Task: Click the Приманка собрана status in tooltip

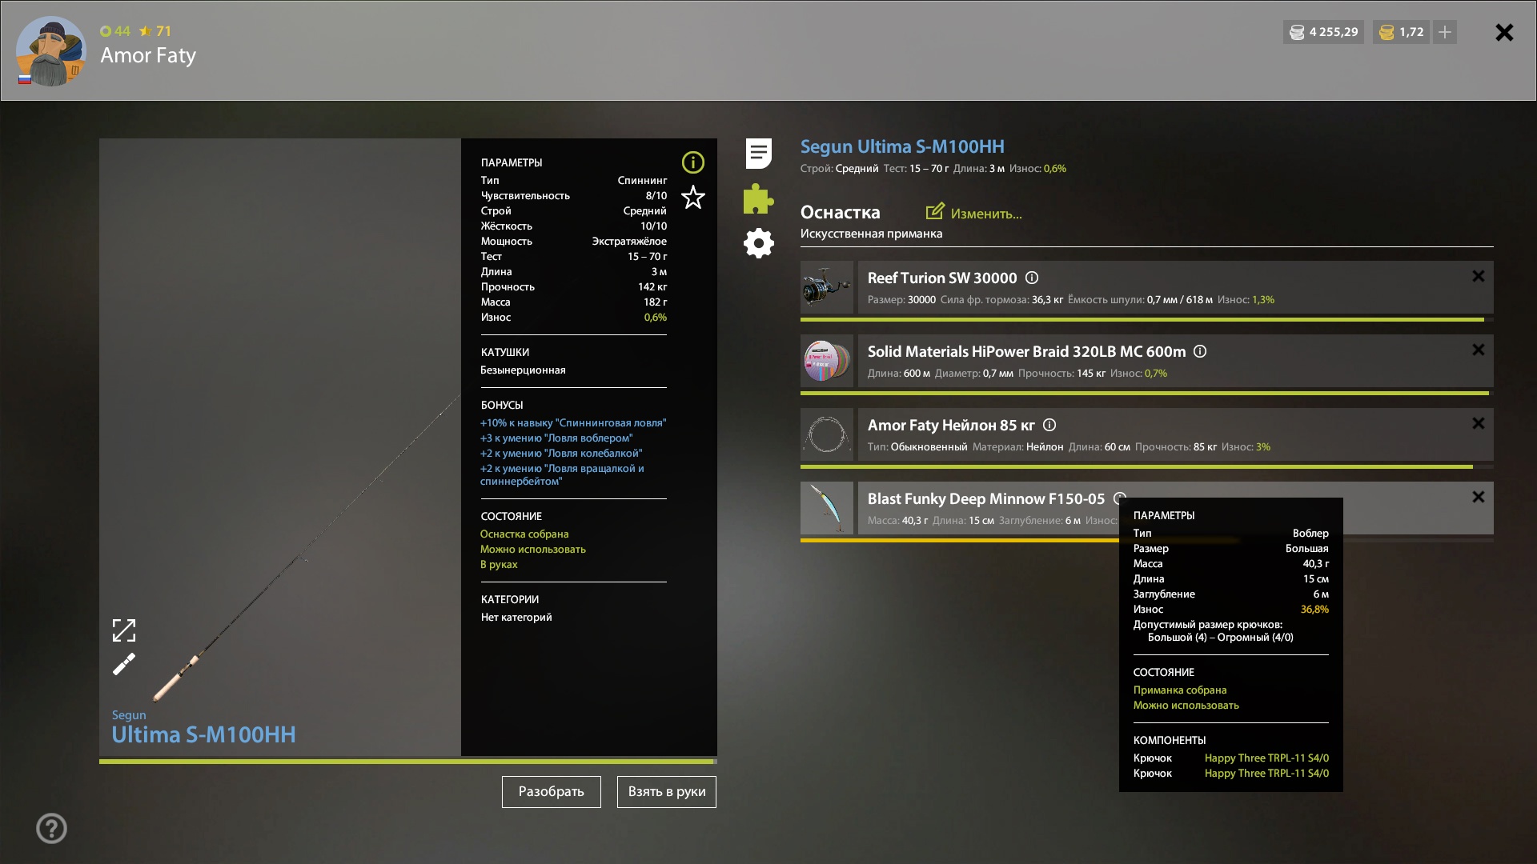Action: [1180, 690]
